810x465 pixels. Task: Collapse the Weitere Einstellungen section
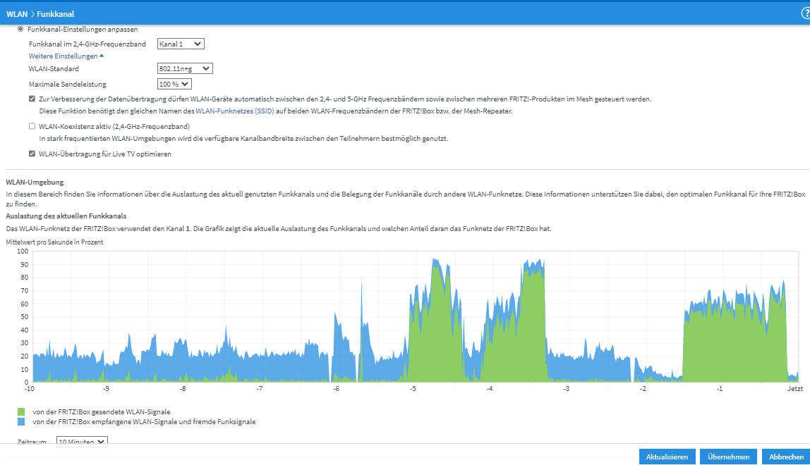coord(66,56)
